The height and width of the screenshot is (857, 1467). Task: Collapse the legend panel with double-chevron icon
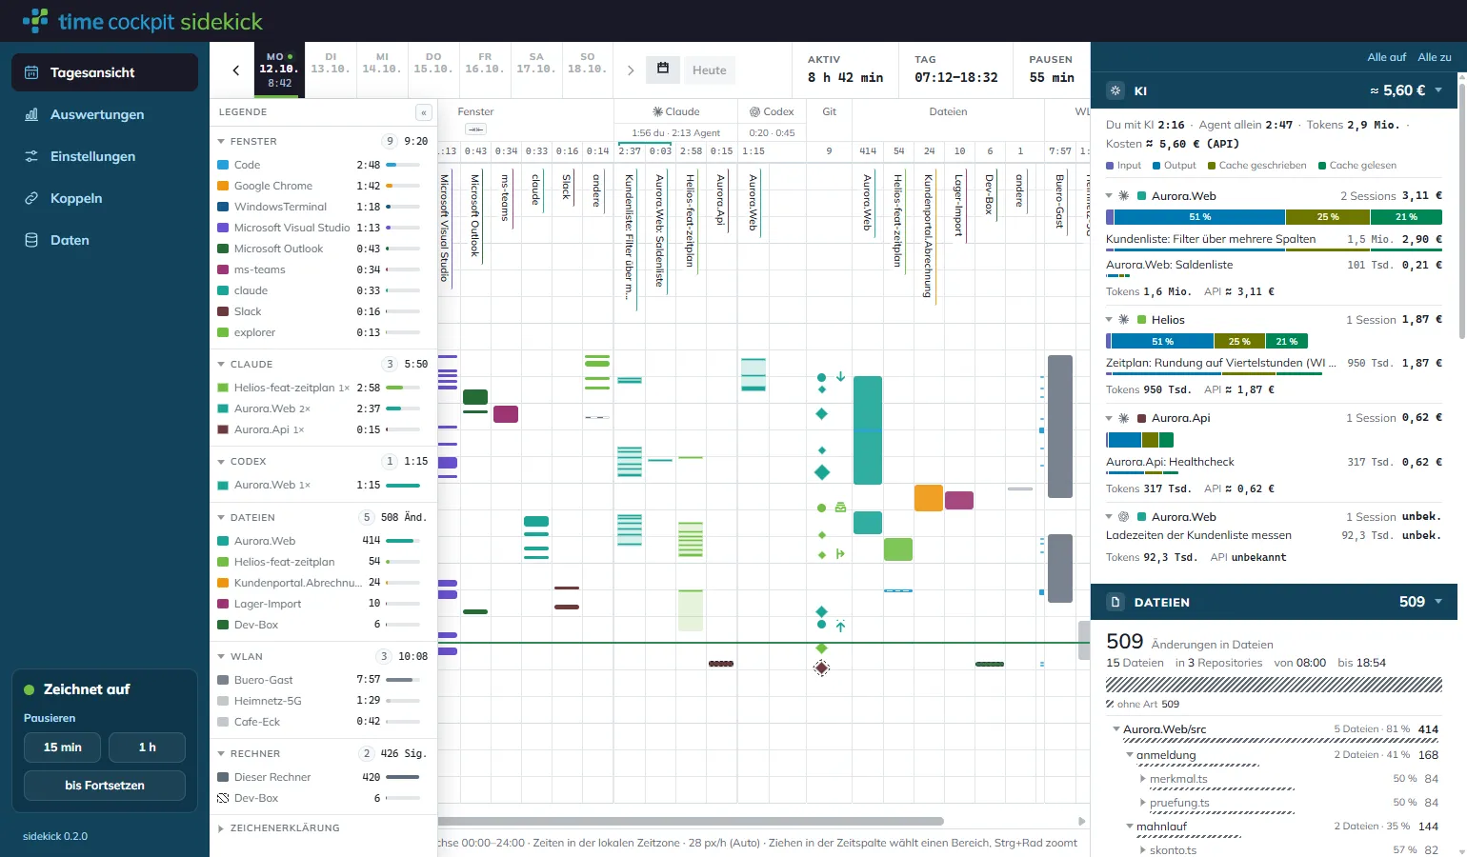click(424, 112)
